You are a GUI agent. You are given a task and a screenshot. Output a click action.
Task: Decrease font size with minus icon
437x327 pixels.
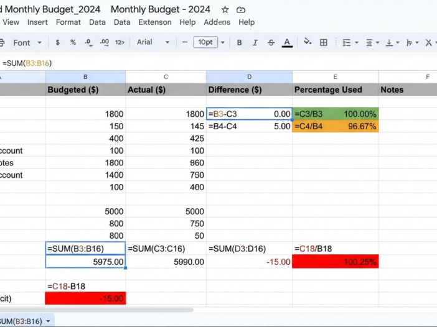coord(185,42)
